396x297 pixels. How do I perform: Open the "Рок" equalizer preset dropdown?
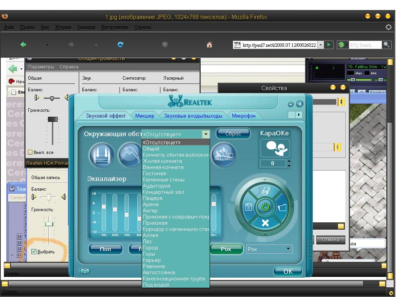288,249
